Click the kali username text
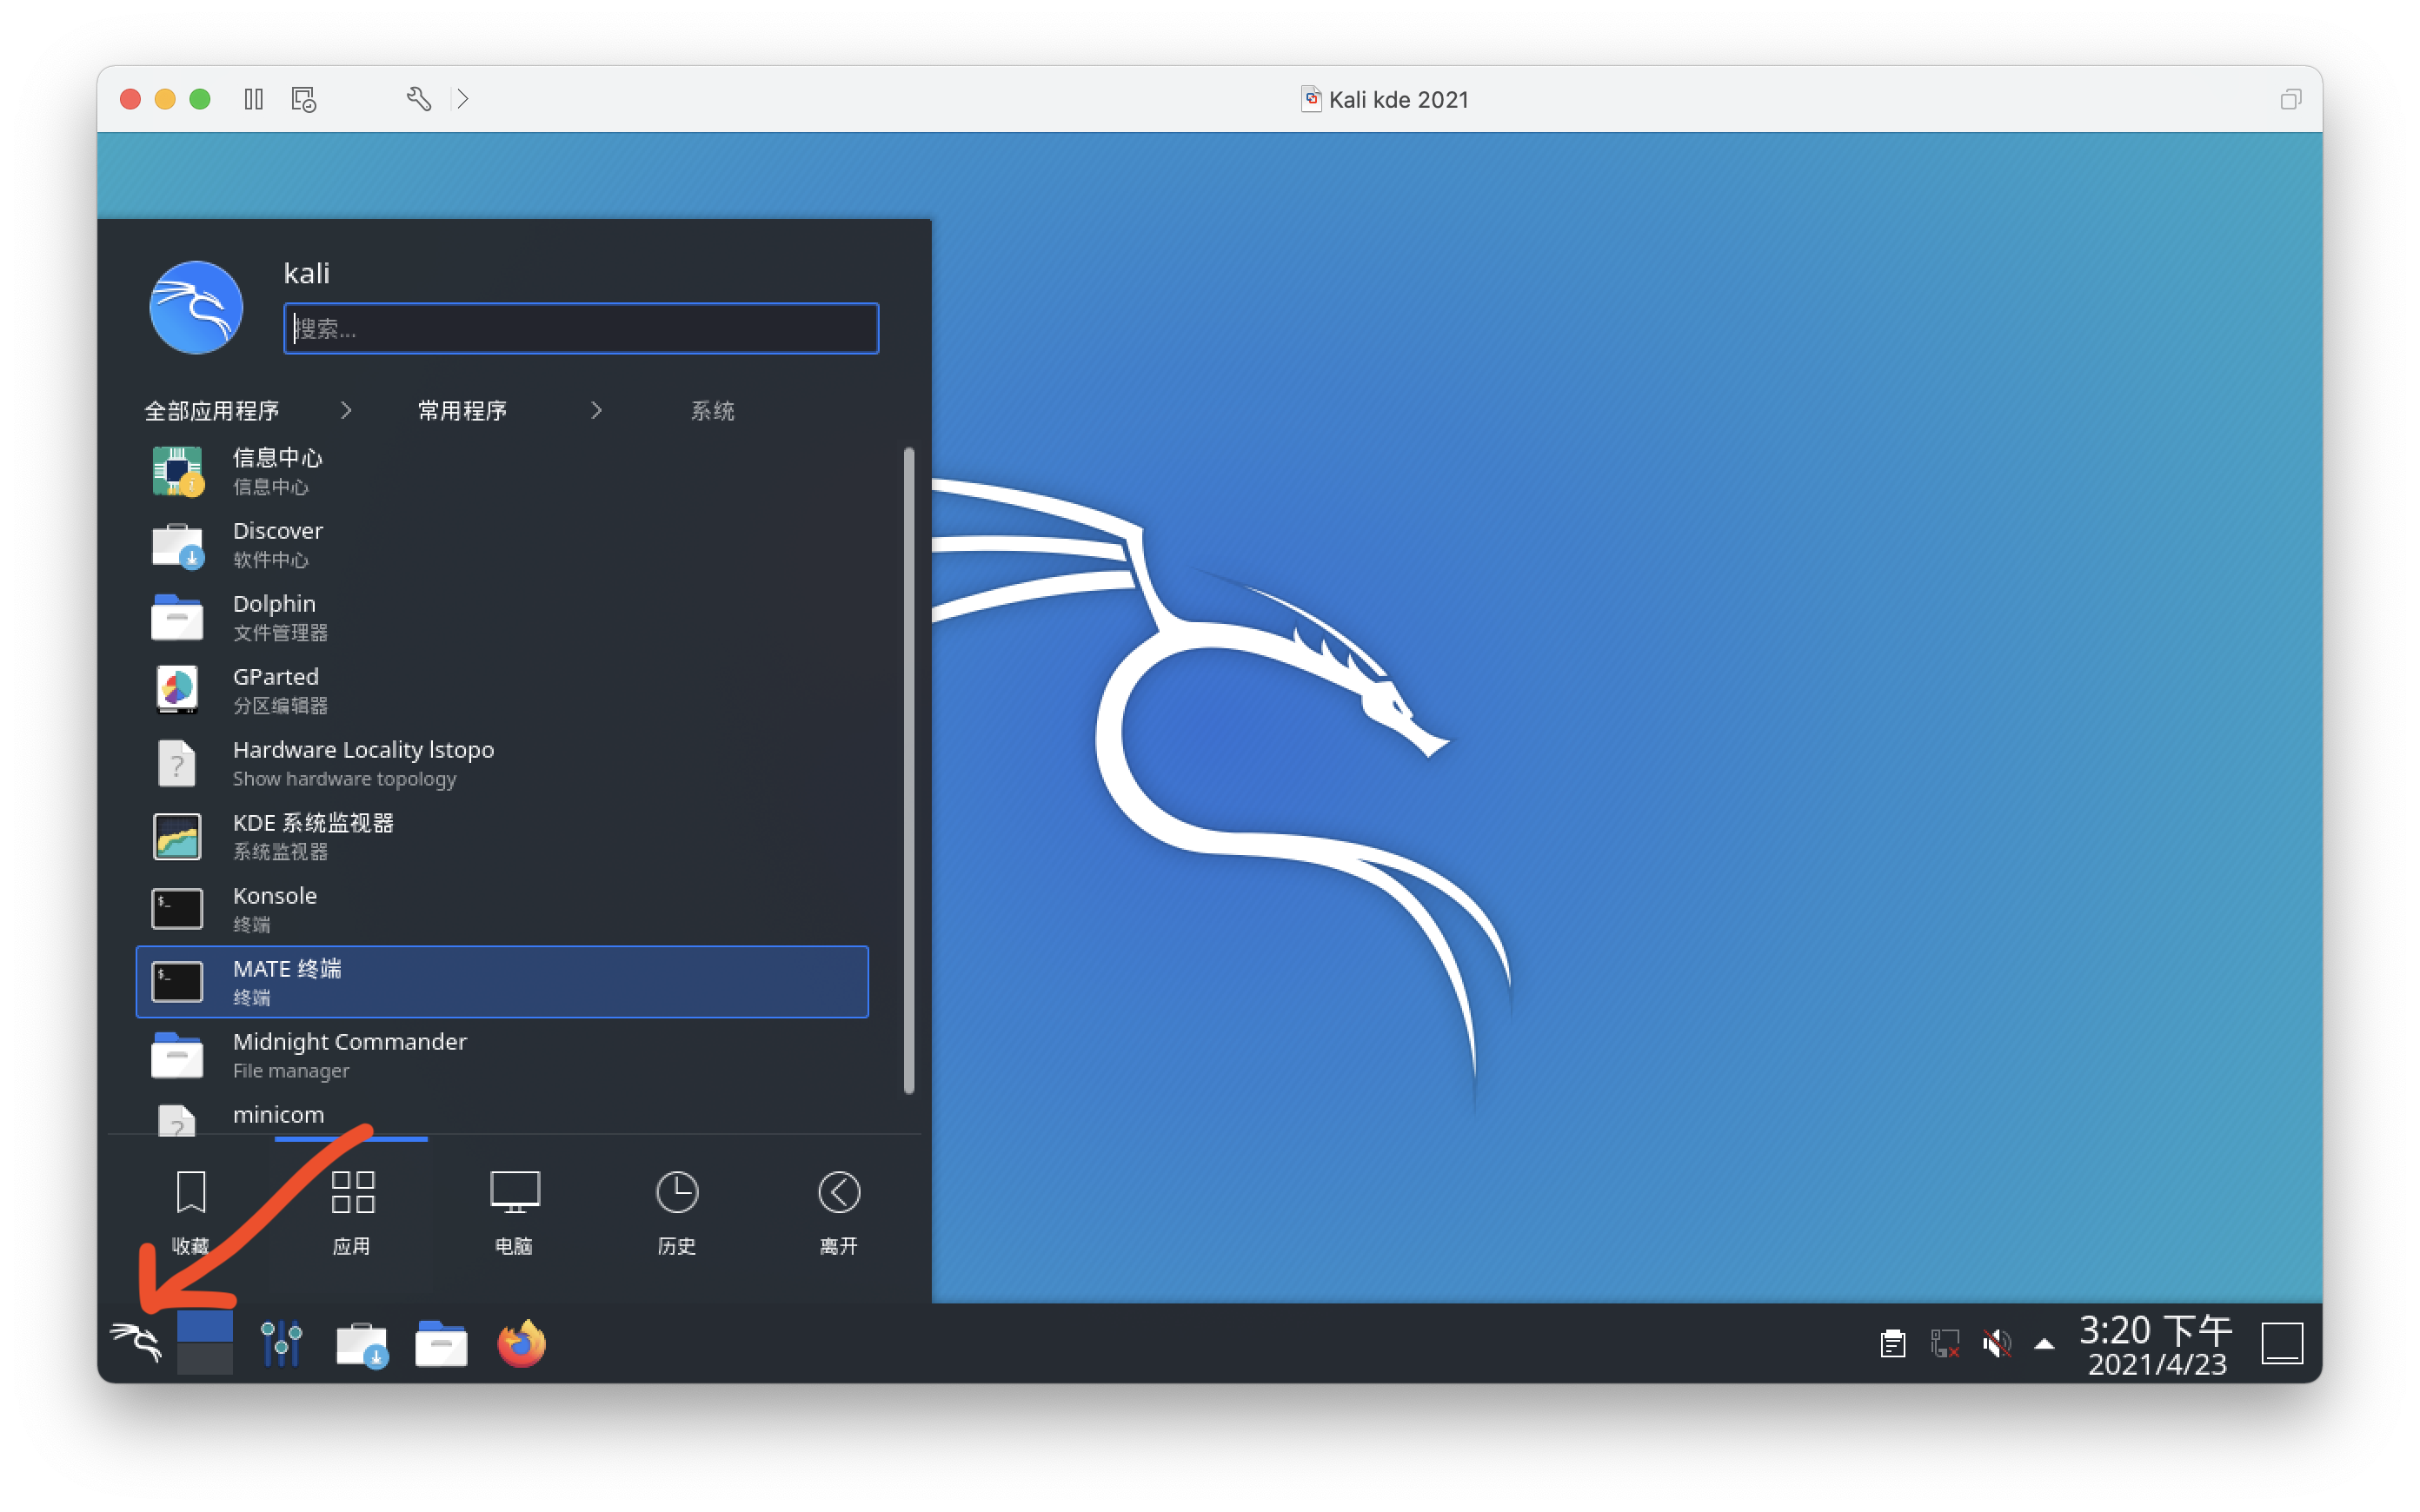 click(306, 273)
